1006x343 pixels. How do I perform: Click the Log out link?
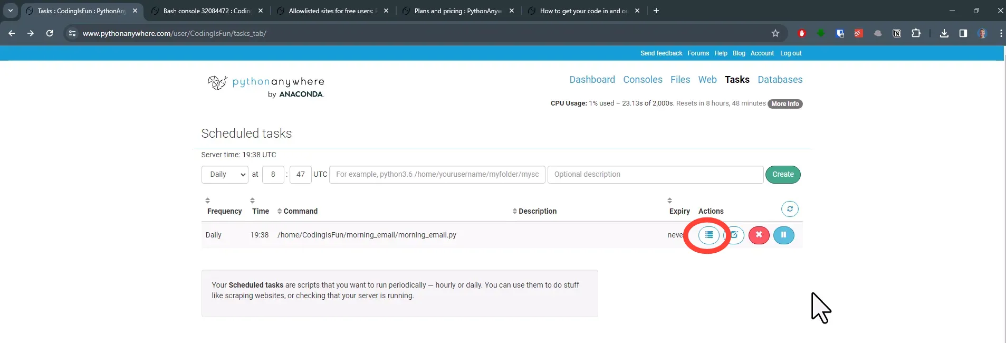(791, 53)
